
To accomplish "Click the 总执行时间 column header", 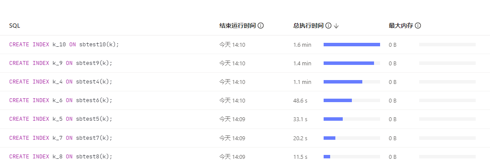I will pyautogui.click(x=308, y=26).
